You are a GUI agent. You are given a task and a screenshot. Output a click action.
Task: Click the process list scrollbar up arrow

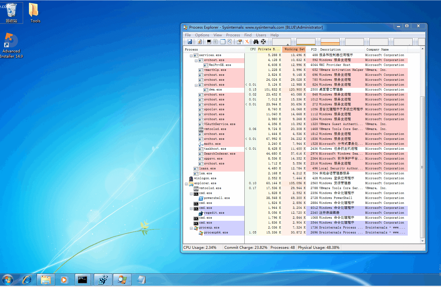(x=423, y=49)
